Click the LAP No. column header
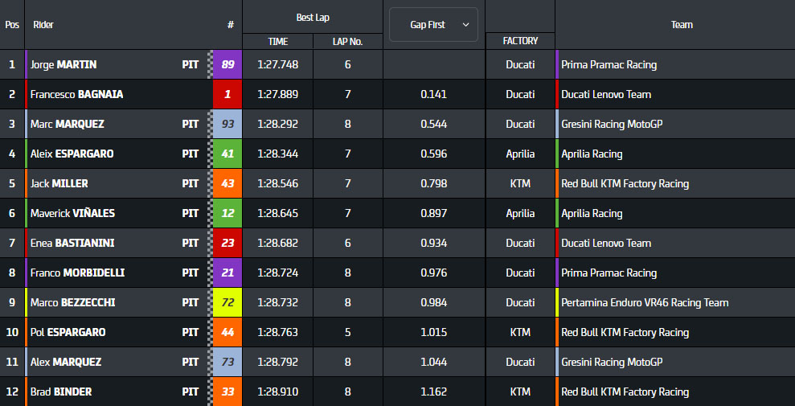This screenshot has height=406, width=795. [x=347, y=41]
